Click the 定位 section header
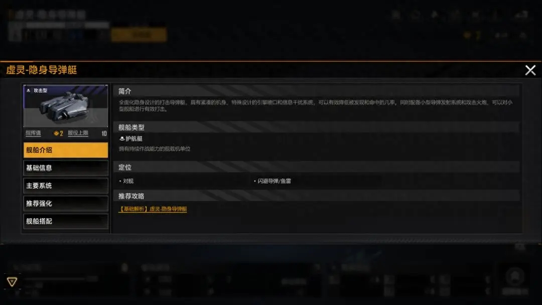 point(125,167)
